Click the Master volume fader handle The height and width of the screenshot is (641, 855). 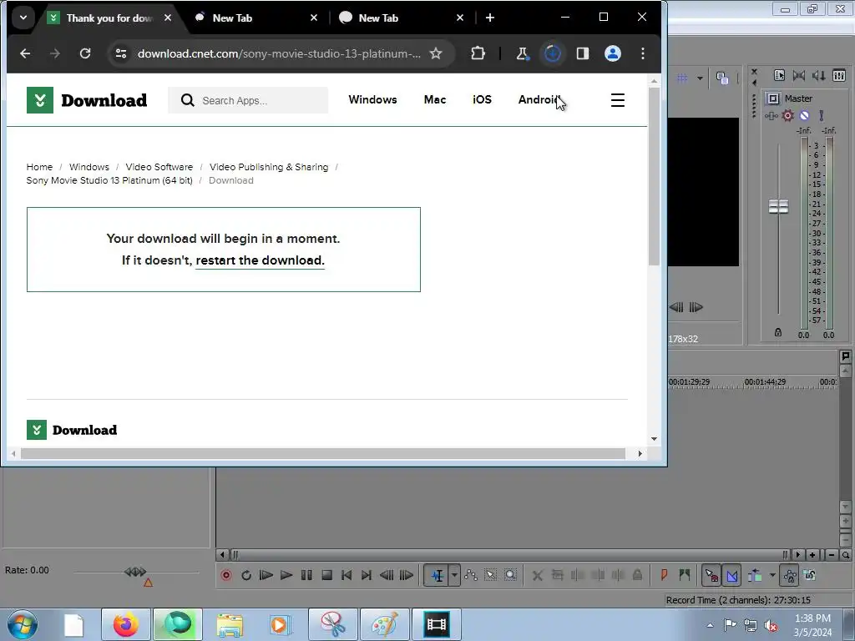tap(778, 207)
